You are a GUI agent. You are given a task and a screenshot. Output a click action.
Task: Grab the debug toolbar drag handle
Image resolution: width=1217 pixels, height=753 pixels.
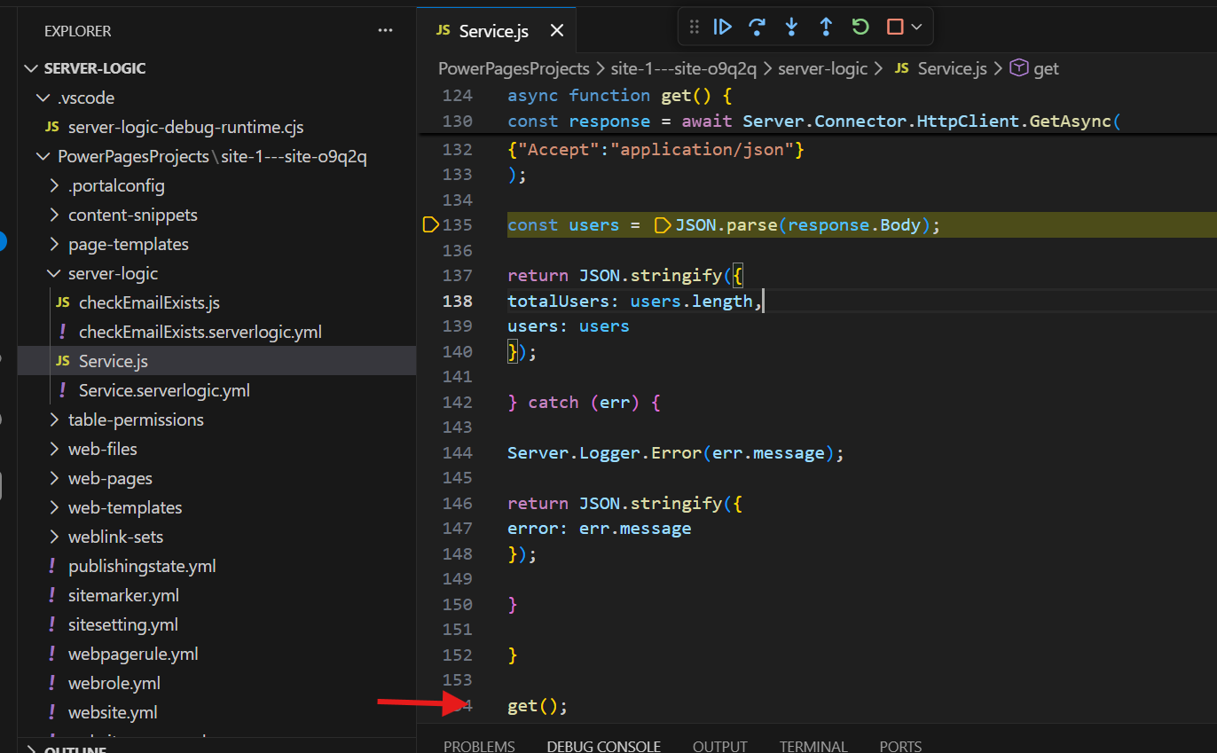[695, 27]
